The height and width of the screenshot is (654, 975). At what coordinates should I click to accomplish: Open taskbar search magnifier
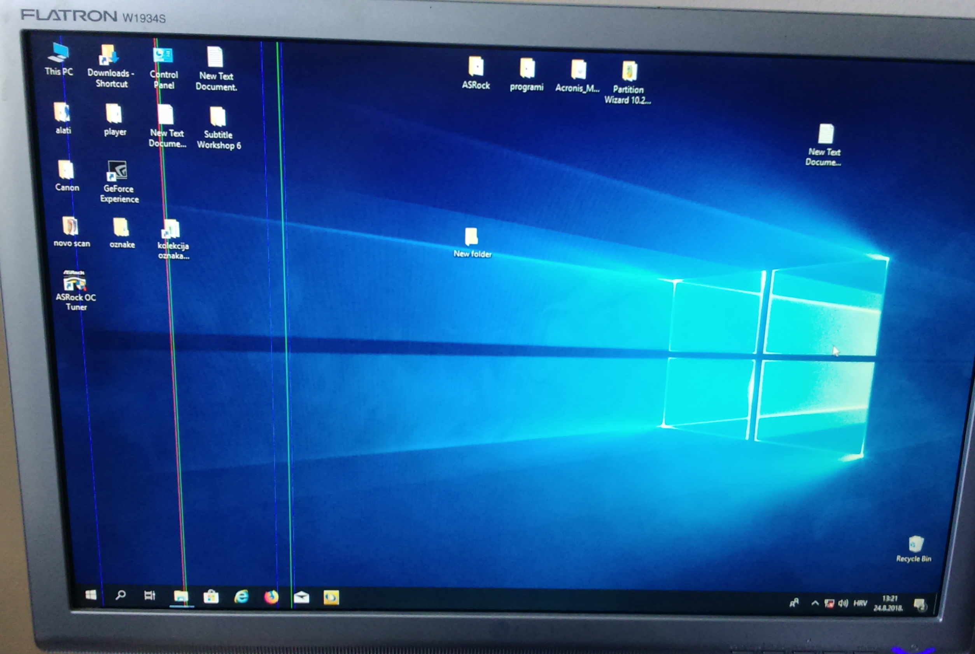[x=120, y=595]
